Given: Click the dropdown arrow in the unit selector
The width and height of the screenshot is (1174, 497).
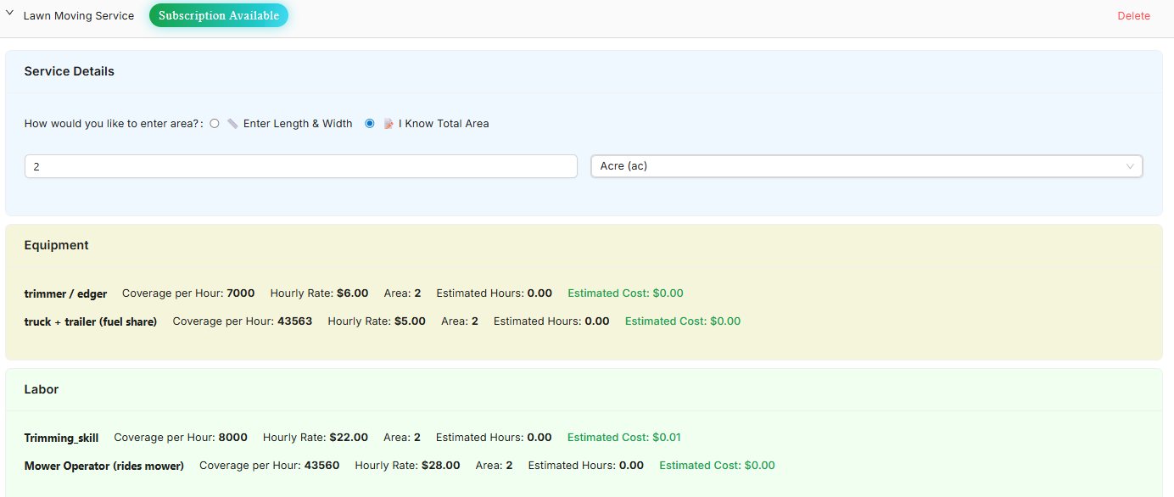Looking at the screenshot, I should point(1130,166).
